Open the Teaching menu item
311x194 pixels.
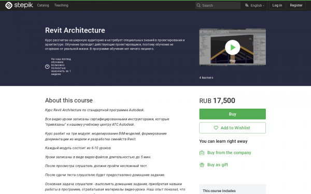click(x=61, y=5)
